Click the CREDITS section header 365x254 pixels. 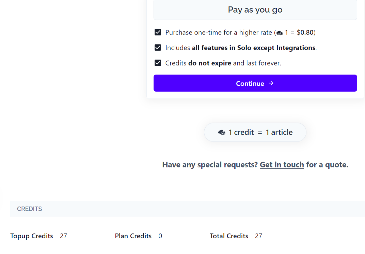pyautogui.click(x=30, y=209)
